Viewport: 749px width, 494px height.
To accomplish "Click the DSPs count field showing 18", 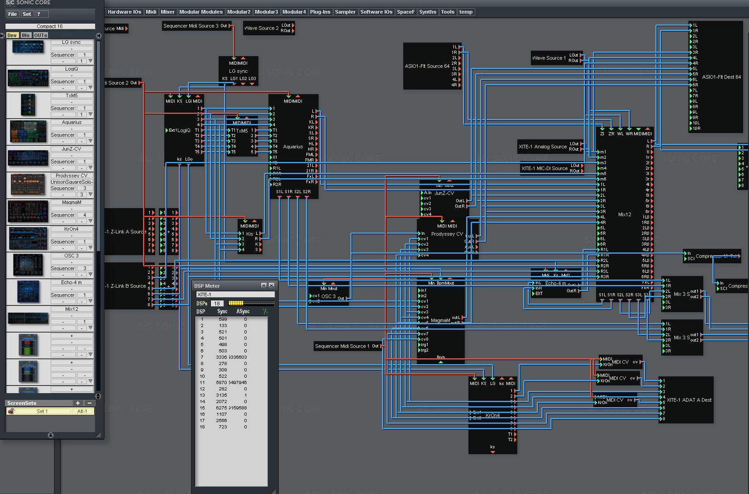I will tap(217, 304).
